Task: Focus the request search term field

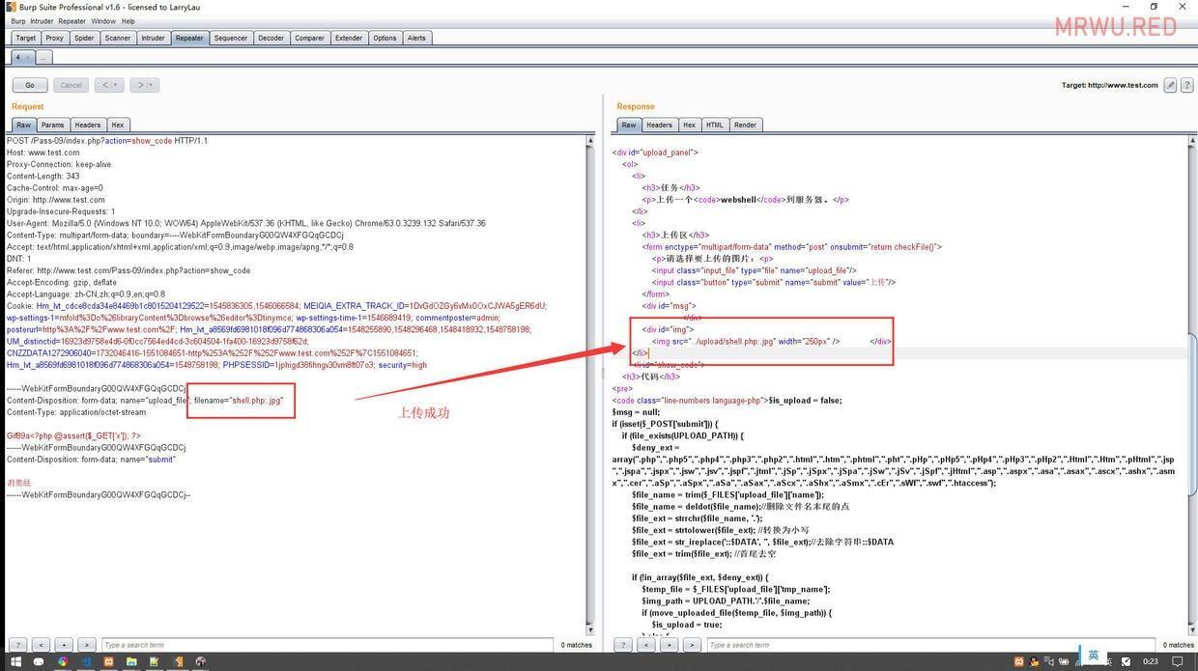Action: pyautogui.click(x=328, y=645)
